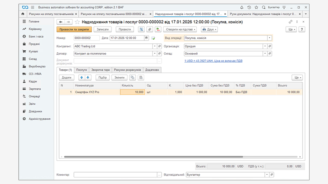Click the copy link chain icon

pos(291,22)
